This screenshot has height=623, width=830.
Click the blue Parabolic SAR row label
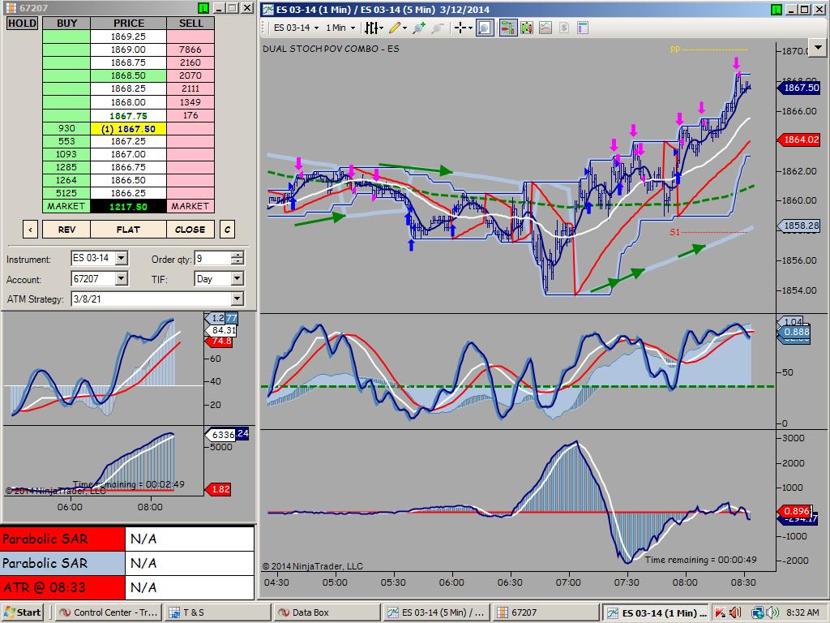(x=62, y=563)
